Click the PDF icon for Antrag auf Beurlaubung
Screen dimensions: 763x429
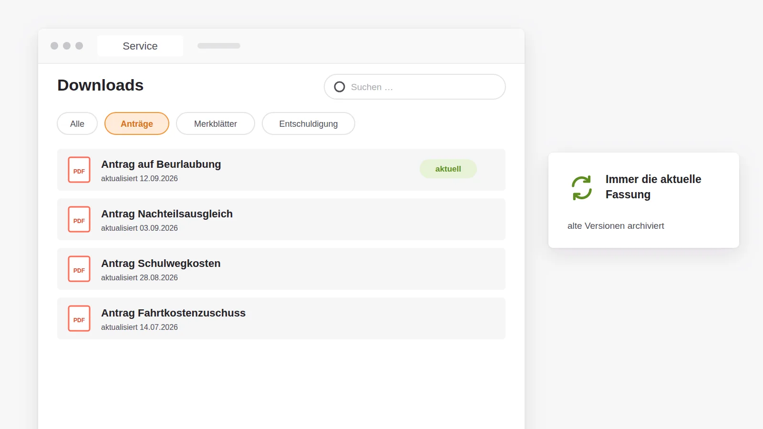[79, 170]
